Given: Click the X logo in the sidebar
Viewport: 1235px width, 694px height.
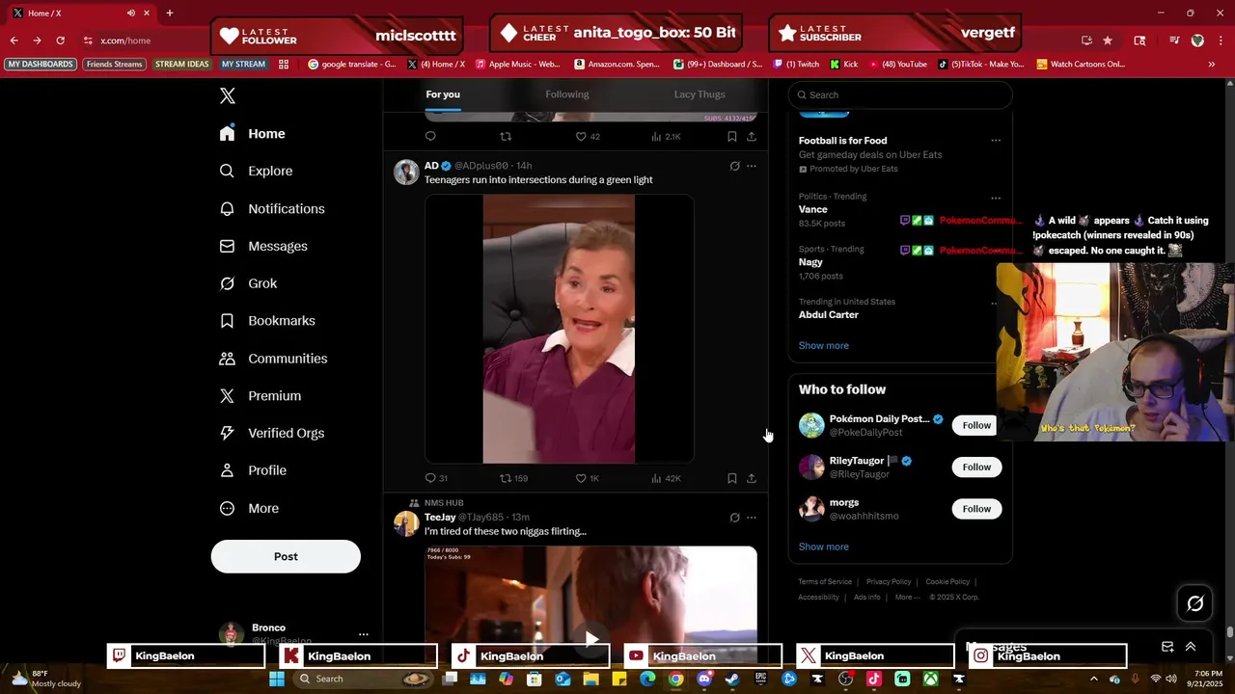Looking at the screenshot, I should [228, 95].
